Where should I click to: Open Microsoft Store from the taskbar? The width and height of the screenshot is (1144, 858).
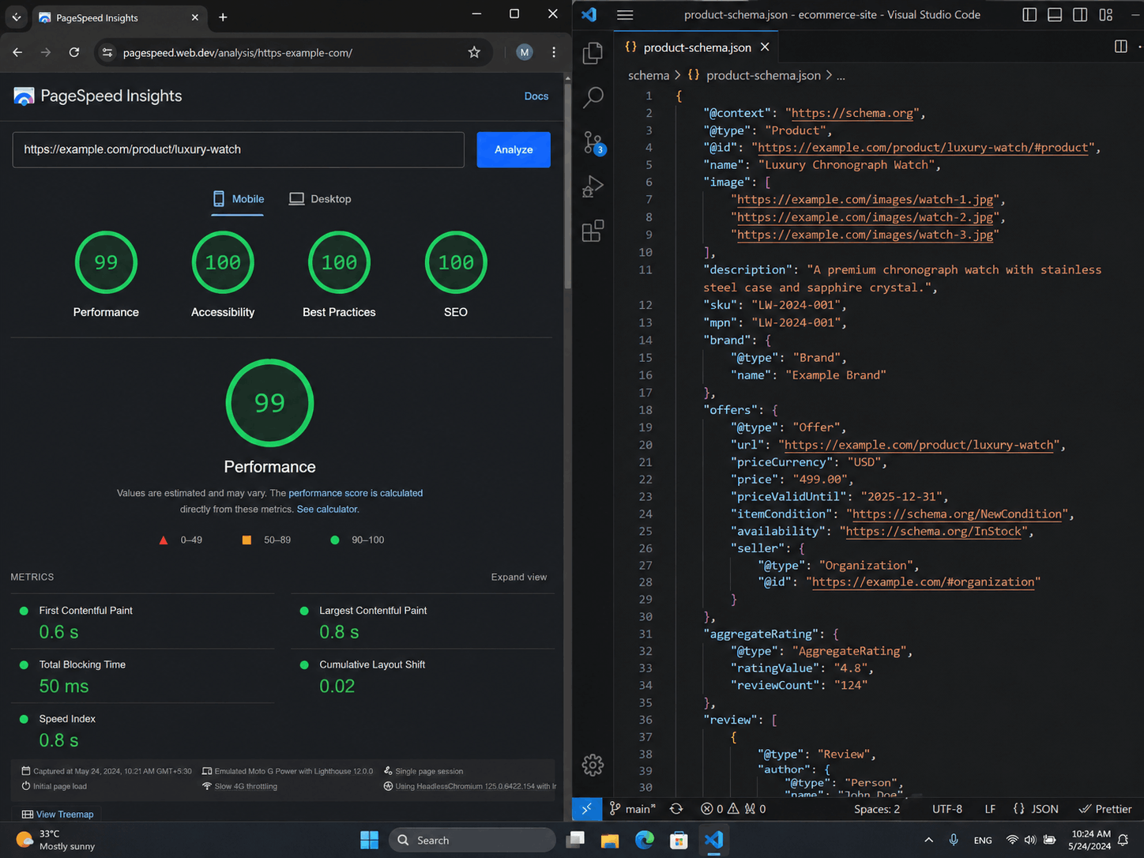click(x=679, y=840)
